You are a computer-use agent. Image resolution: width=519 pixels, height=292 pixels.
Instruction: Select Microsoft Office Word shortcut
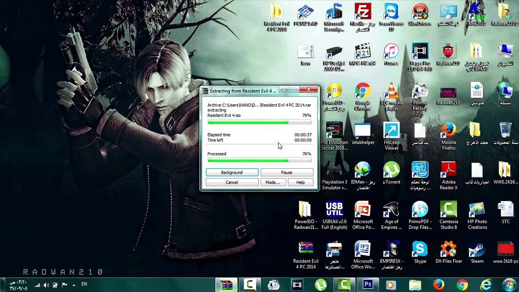pos(362,255)
